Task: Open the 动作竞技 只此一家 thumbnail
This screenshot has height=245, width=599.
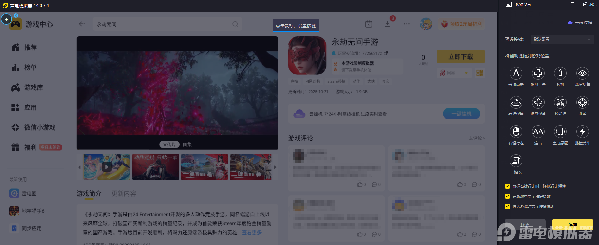Action: [155, 167]
